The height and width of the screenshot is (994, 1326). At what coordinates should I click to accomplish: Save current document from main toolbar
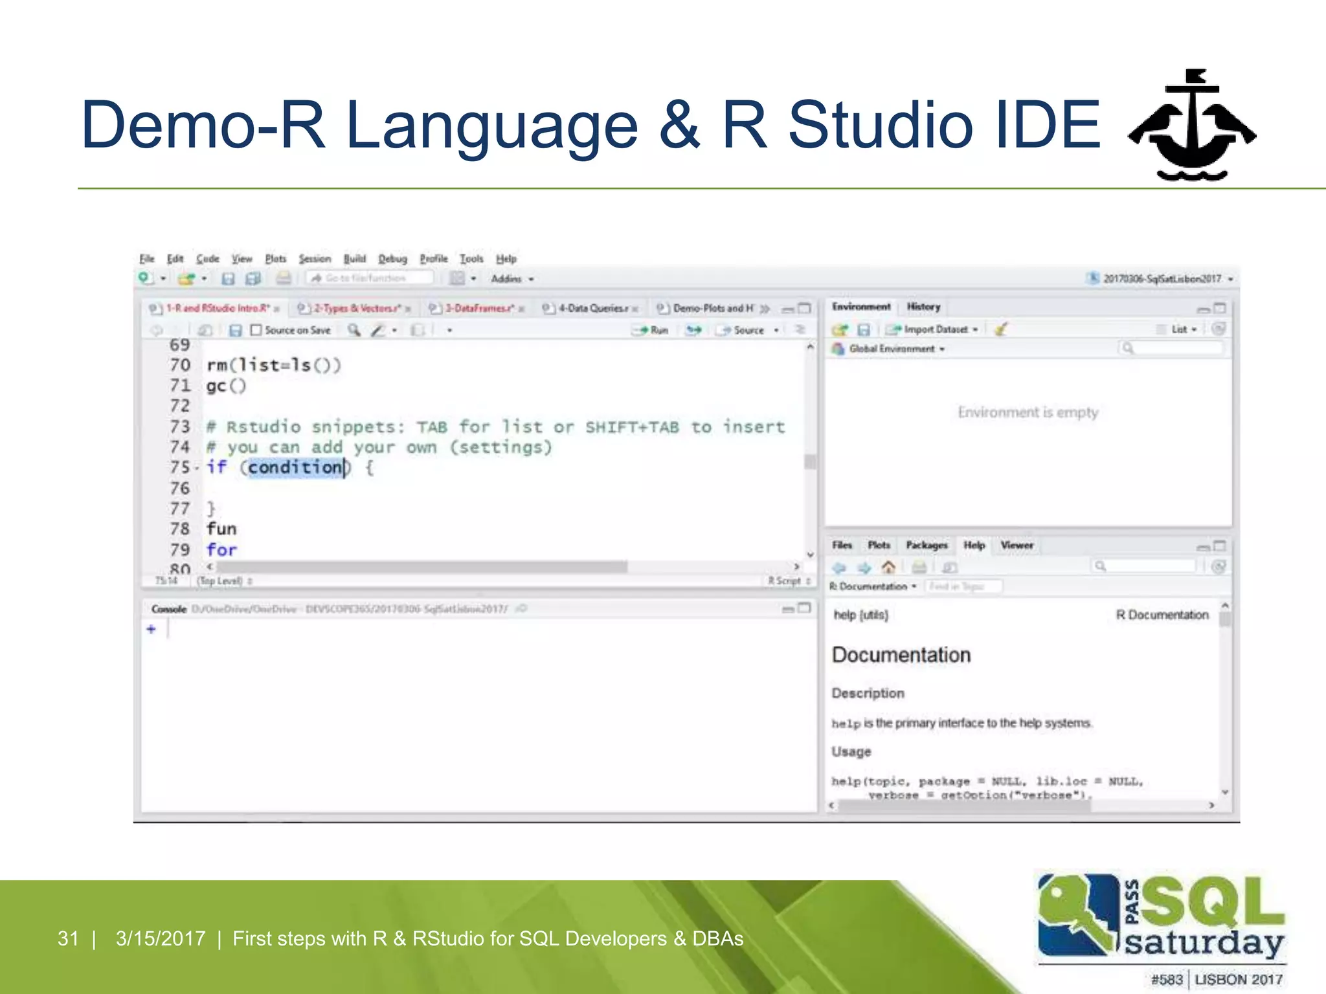[228, 279]
